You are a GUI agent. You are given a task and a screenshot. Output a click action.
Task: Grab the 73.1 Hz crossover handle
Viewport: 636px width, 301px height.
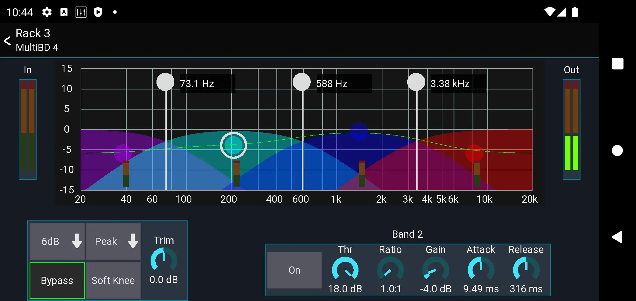pos(166,82)
